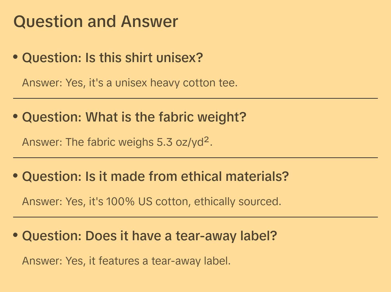Click the 100% US cotton answer text

152,202
